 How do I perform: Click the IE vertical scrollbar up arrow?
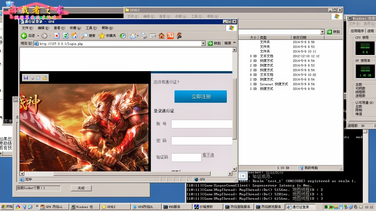point(235,50)
